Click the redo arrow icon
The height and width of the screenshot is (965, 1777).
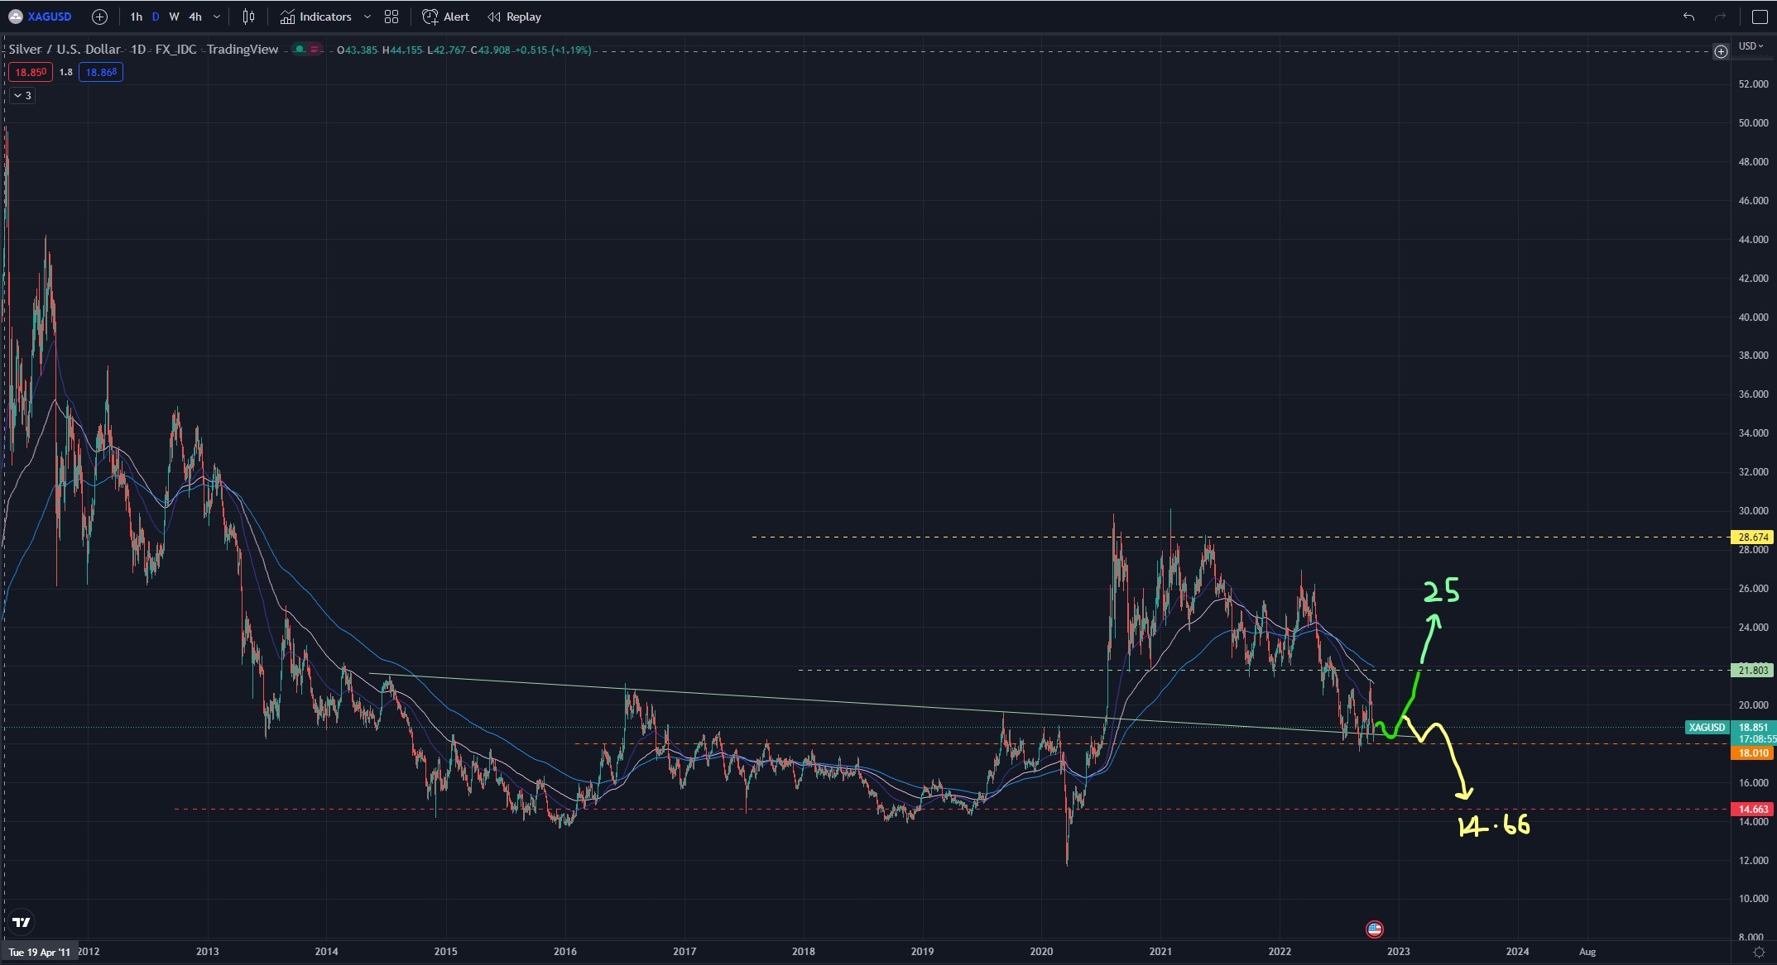(1720, 17)
